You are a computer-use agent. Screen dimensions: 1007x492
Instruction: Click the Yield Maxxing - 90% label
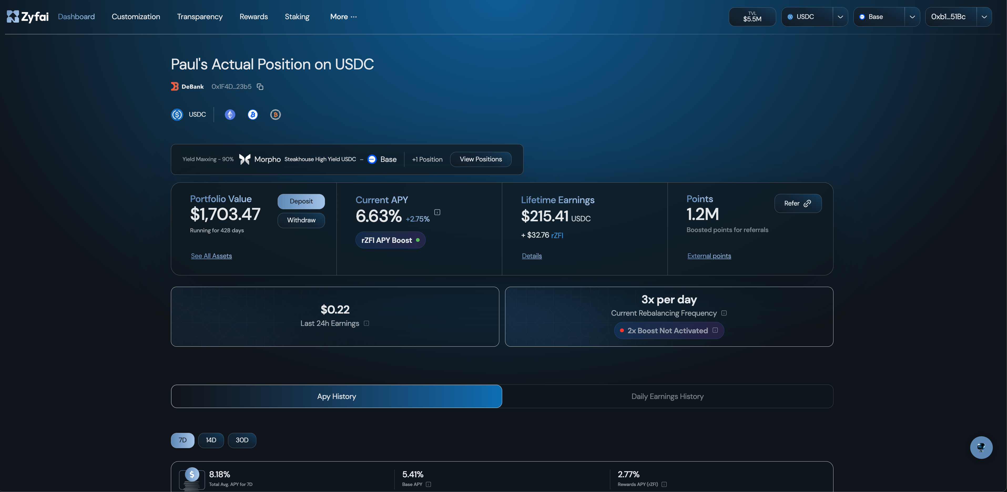coord(208,159)
